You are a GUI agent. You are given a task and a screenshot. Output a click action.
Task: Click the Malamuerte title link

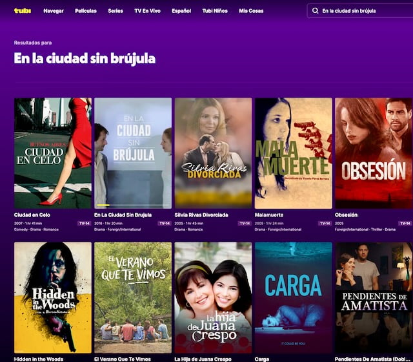coord(269,215)
